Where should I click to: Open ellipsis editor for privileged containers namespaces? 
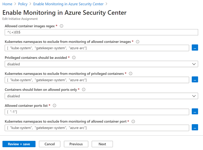point(195,80)
